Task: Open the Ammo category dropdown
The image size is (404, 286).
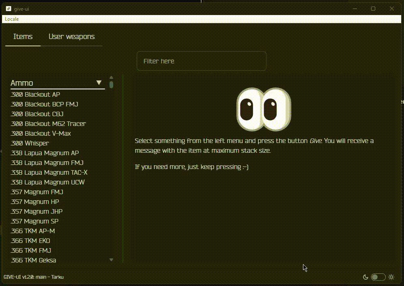Action: click(58, 83)
